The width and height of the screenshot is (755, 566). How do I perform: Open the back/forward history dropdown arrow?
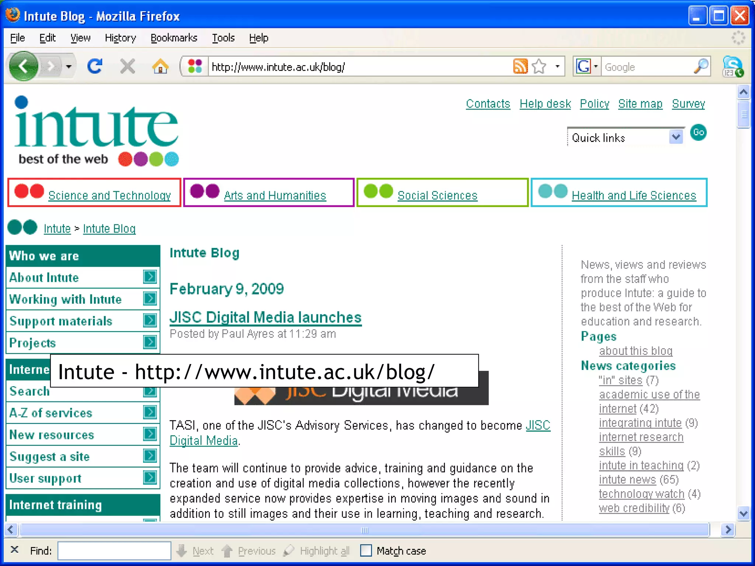pyautogui.click(x=69, y=67)
